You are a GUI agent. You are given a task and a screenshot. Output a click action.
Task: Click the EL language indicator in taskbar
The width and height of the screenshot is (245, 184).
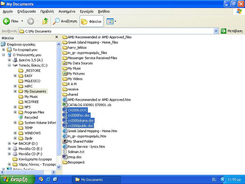tap(214, 179)
